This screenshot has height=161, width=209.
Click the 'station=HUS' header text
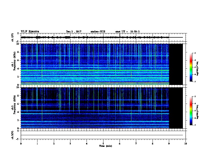[x=98, y=32]
